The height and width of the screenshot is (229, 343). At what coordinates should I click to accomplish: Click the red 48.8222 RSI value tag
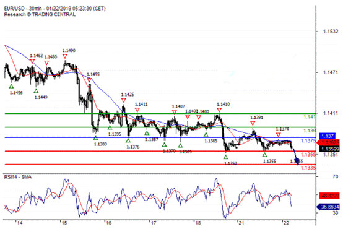tap(329, 196)
